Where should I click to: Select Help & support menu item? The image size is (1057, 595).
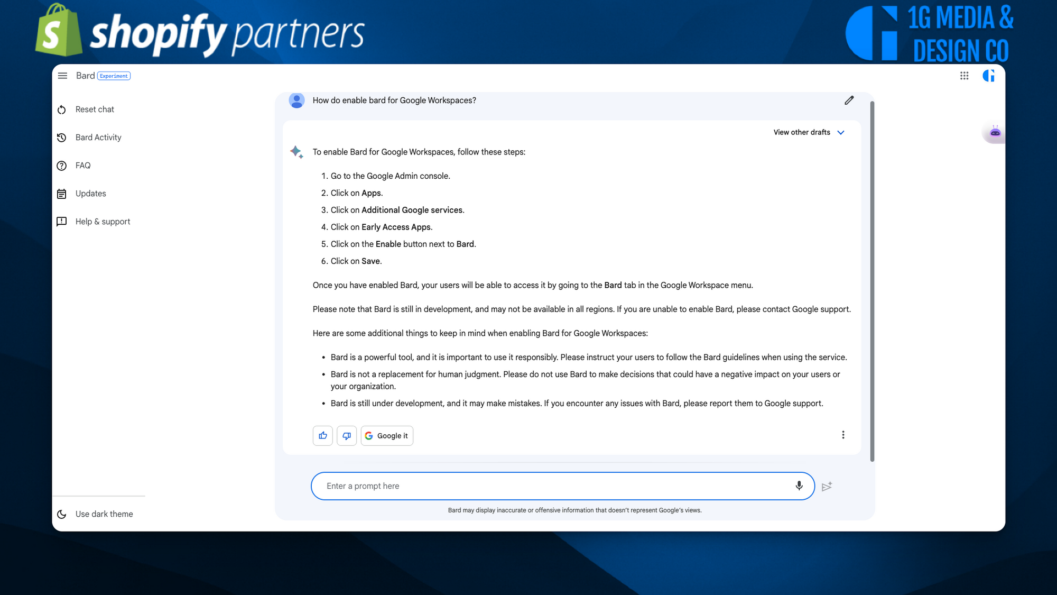[103, 222]
